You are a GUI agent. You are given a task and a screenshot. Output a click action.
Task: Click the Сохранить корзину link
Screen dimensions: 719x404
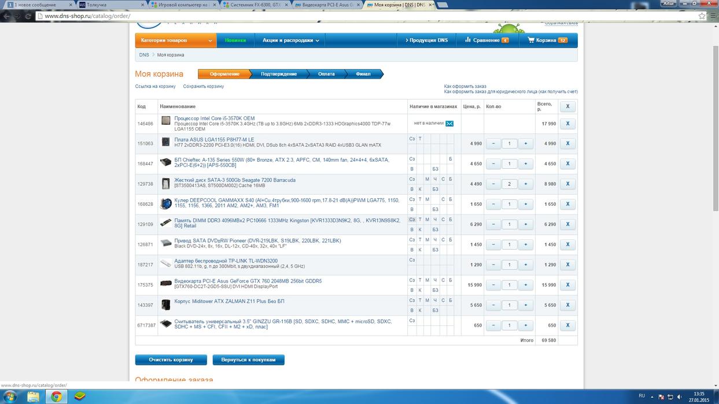pos(203,86)
